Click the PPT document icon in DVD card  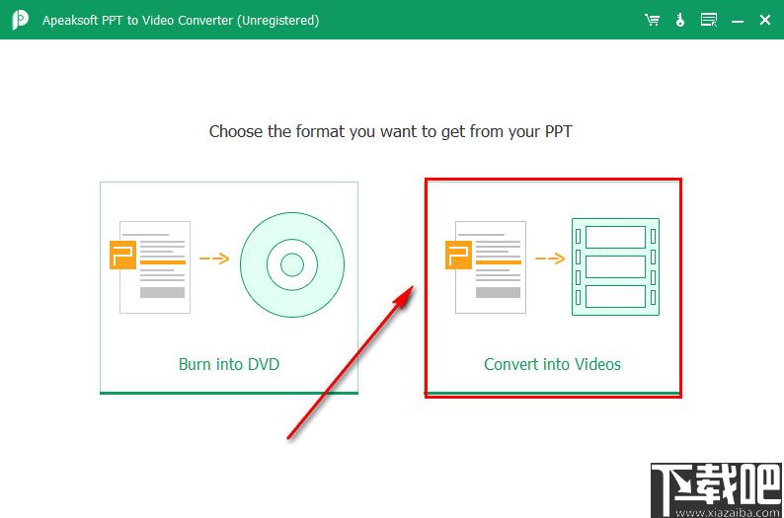click(x=150, y=267)
